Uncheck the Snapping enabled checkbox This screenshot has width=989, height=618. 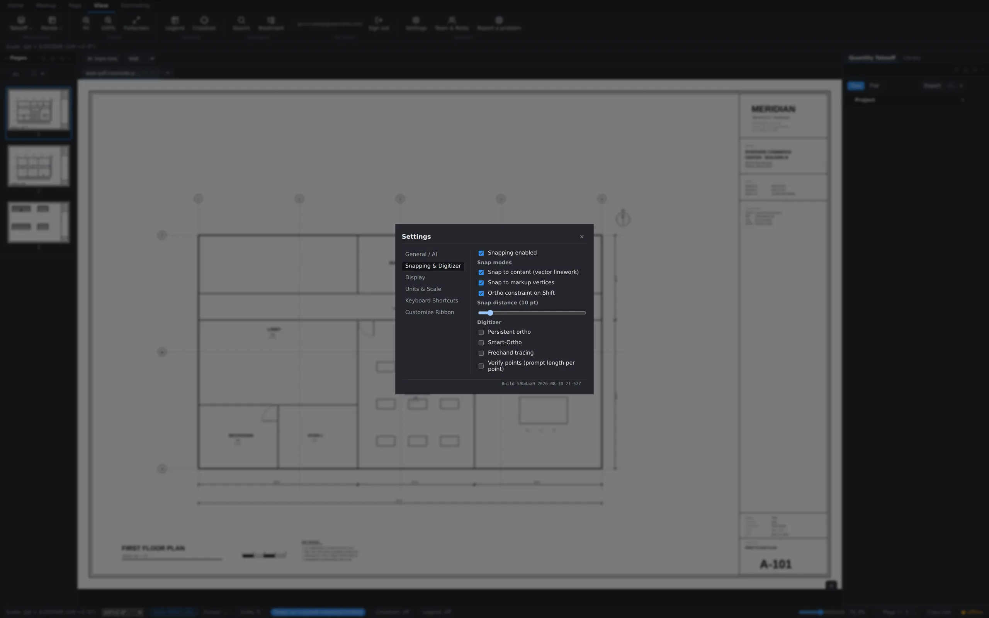[x=481, y=253]
